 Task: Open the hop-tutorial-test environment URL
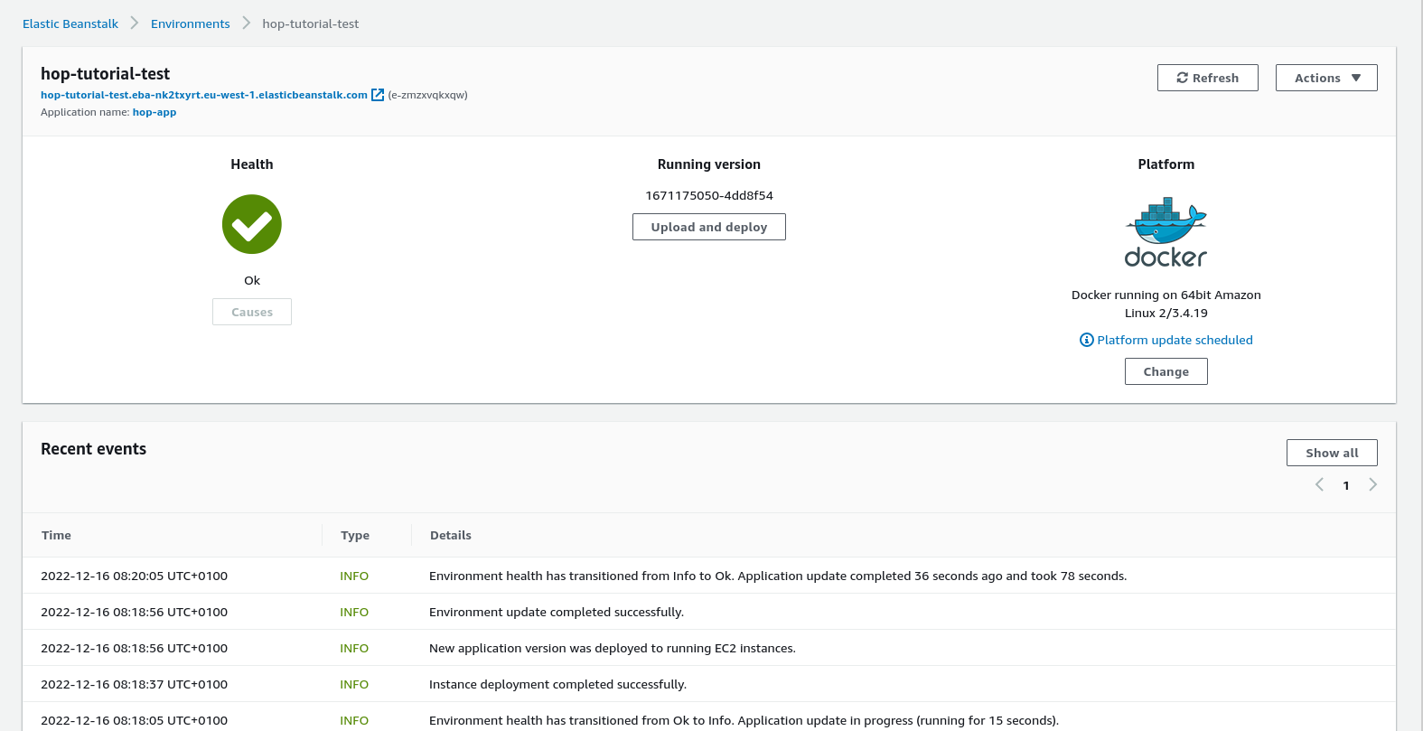204,95
